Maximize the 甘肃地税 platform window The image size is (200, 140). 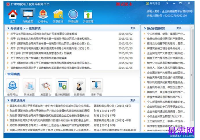180,3
